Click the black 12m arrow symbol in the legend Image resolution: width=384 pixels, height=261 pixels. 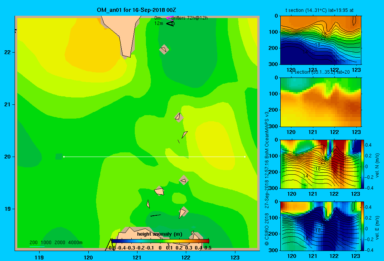[x=170, y=23]
